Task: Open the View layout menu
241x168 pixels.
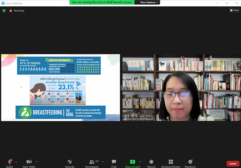Action: tap(234, 10)
